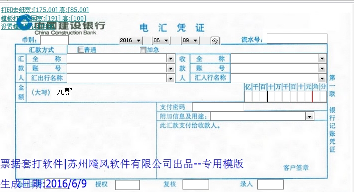Expand the 汇款人 账号 dropdown
The width and height of the screenshot is (354, 192).
[x=170, y=68]
